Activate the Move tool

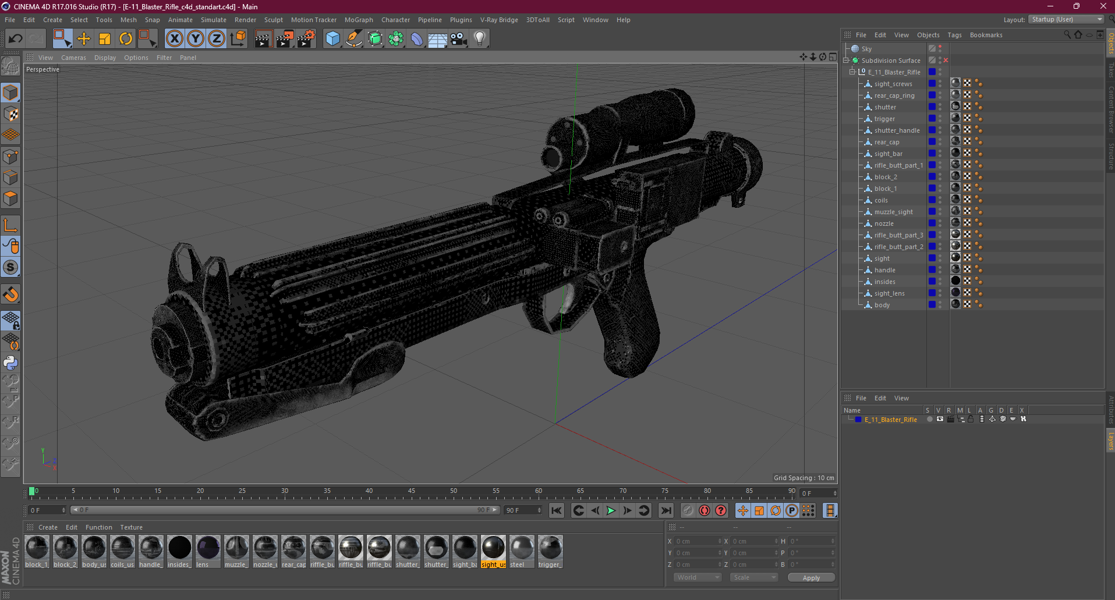click(84, 39)
